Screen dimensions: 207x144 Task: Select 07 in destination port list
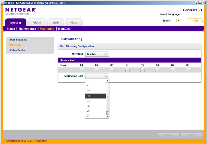(x=96, y=116)
